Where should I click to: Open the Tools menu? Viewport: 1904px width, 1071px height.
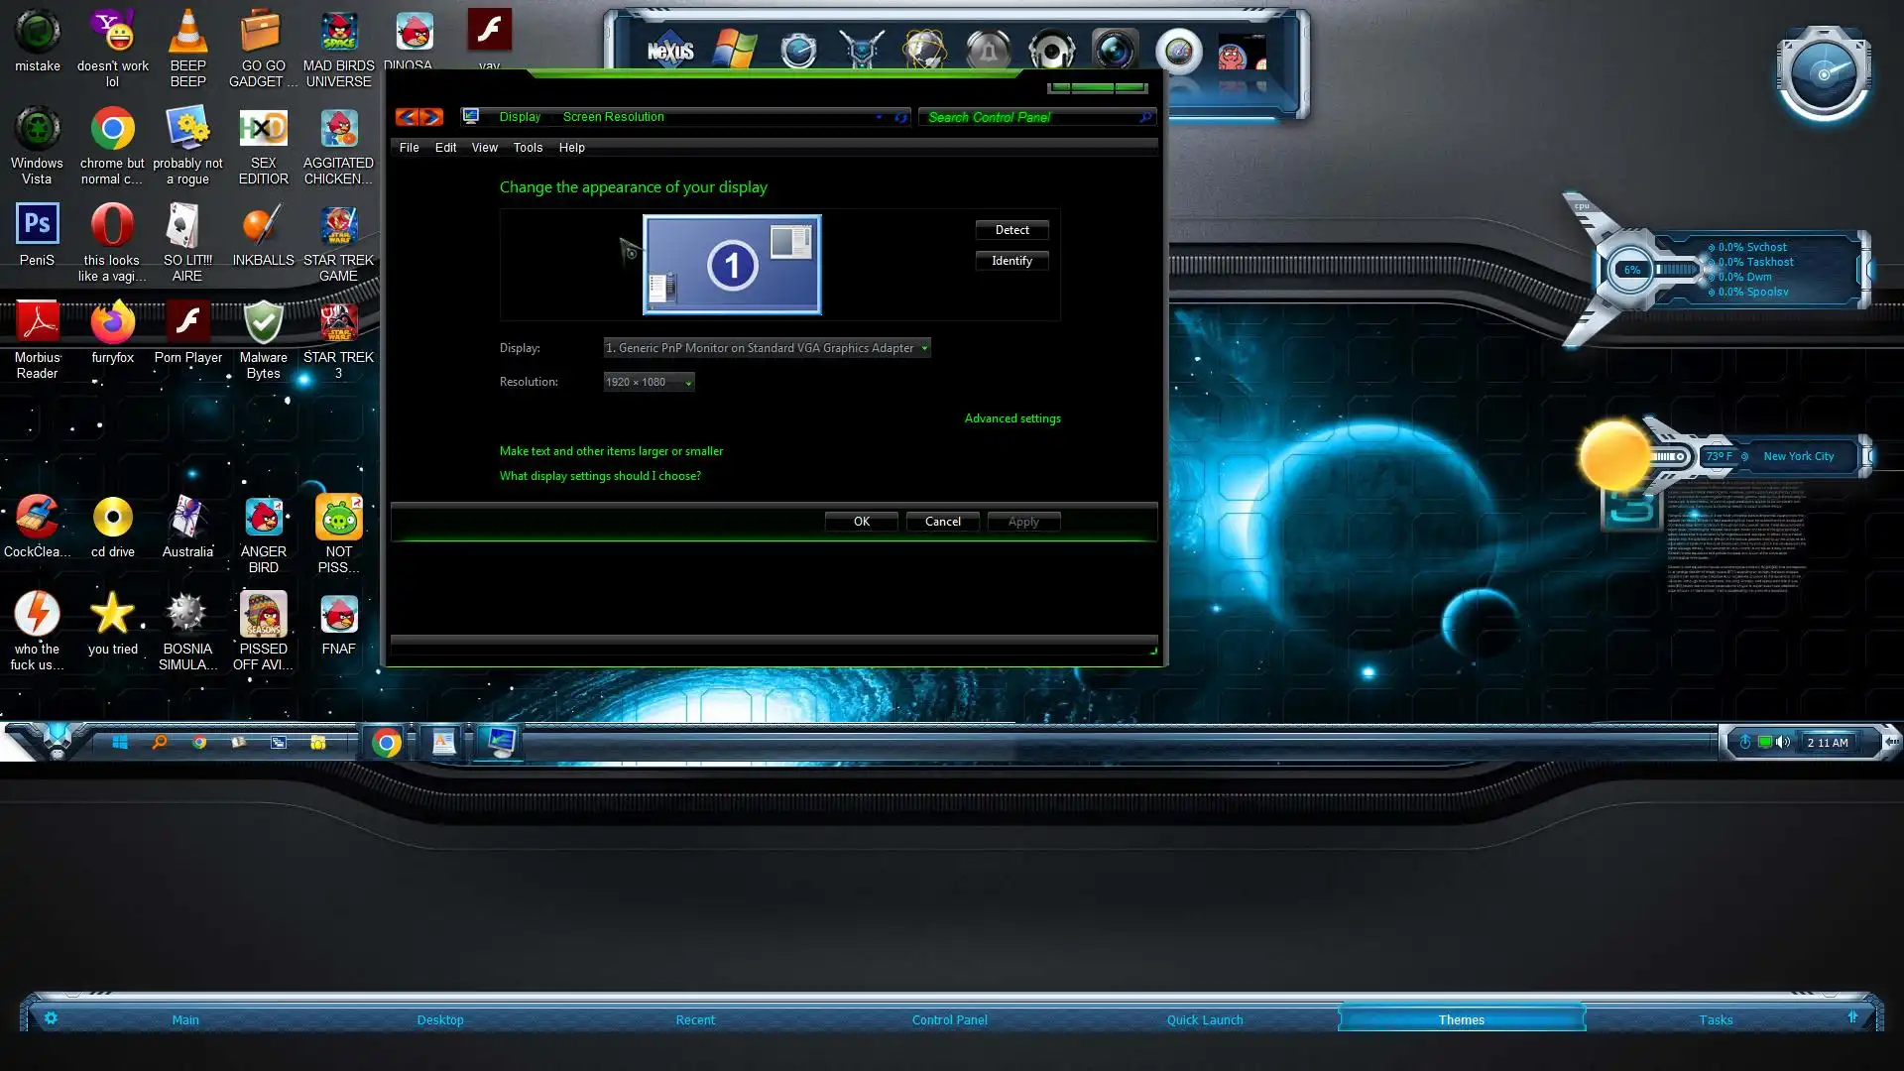(x=528, y=148)
